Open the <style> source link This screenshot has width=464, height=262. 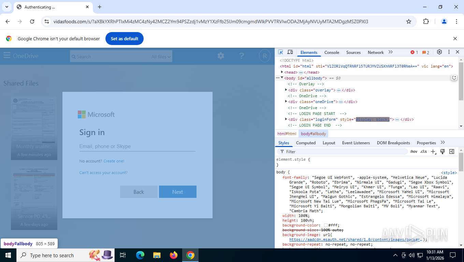tap(449, 173)
